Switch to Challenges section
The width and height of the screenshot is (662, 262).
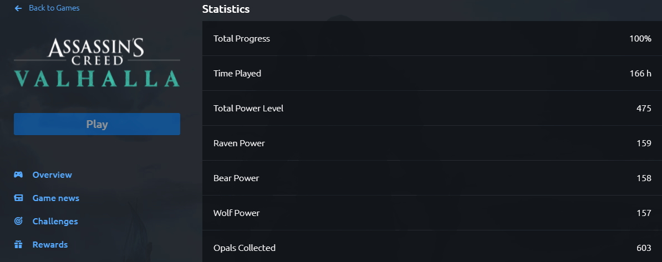click(x=55, y=221)
